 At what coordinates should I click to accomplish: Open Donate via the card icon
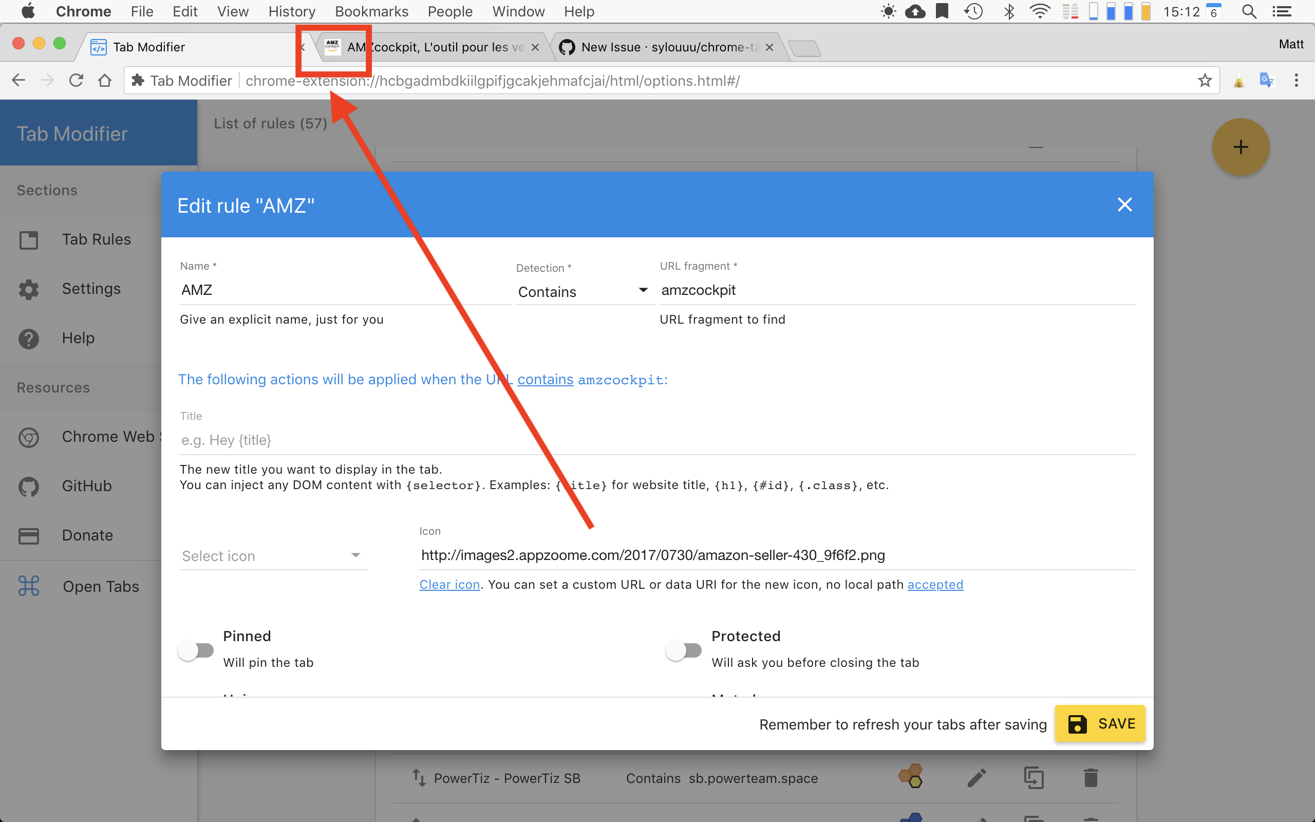point(28,535)
